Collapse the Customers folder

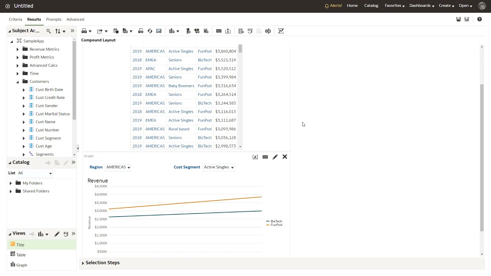coord(17,82)
